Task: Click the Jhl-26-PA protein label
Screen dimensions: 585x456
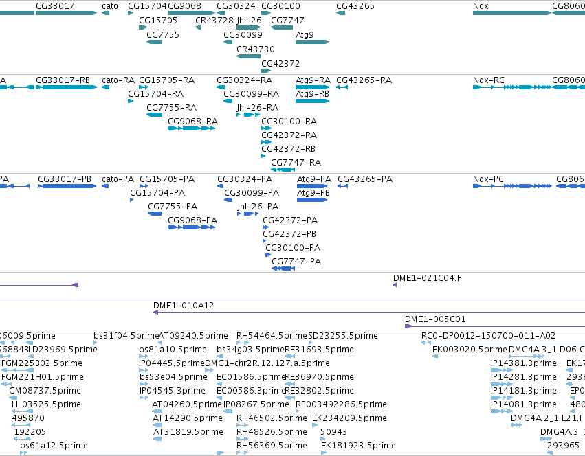Action: coord(258,207)
